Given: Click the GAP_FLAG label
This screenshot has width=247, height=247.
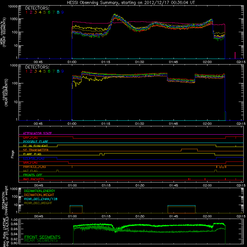Looking at the screenshot, I should pyautogui.click(x=30, y=137).
